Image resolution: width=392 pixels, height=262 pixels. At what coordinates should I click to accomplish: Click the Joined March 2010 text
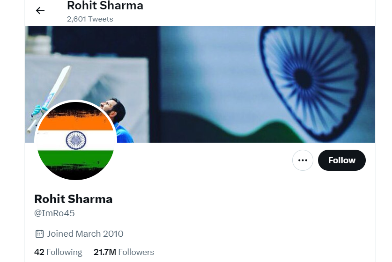coord(85,234)
